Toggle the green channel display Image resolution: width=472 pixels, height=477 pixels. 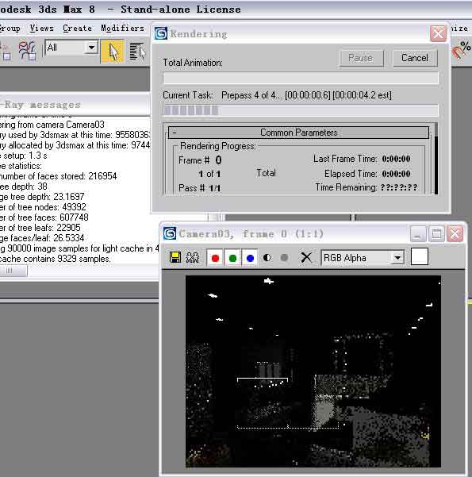232,258
